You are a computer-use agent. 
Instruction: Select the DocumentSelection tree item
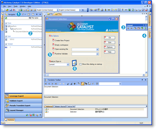(22, 32)
